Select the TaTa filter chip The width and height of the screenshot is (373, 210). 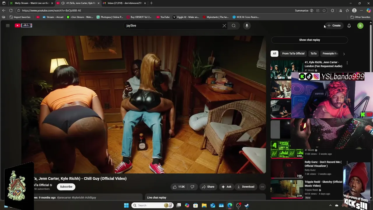314,54
